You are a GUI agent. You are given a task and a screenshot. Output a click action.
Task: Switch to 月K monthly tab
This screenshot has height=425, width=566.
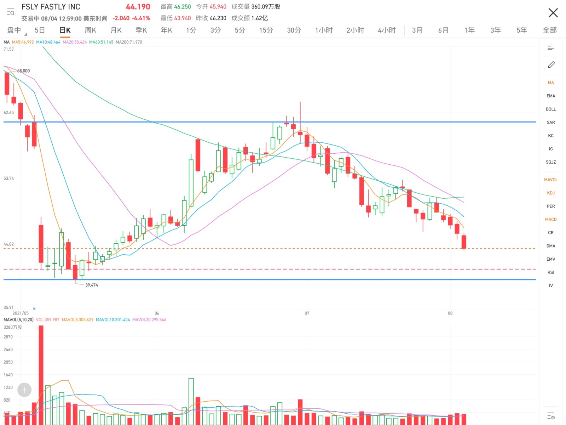pos(116,30)
